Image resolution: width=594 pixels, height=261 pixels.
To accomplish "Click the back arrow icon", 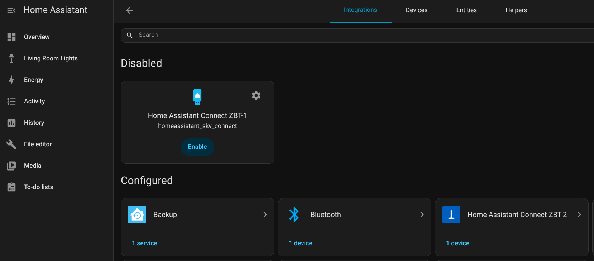I will [130, 10].
